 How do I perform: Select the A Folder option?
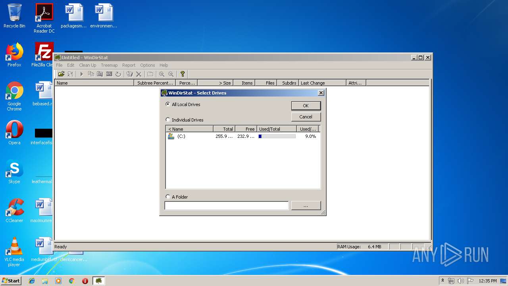(x=177, y=197)
